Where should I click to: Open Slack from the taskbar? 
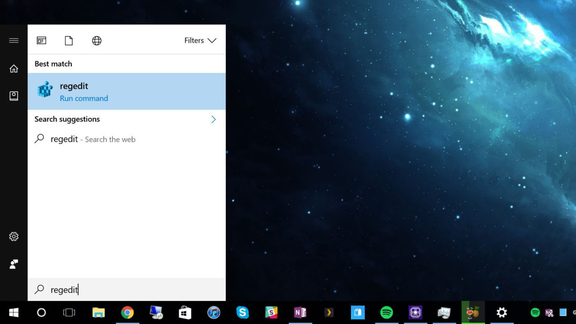point(271,312)
